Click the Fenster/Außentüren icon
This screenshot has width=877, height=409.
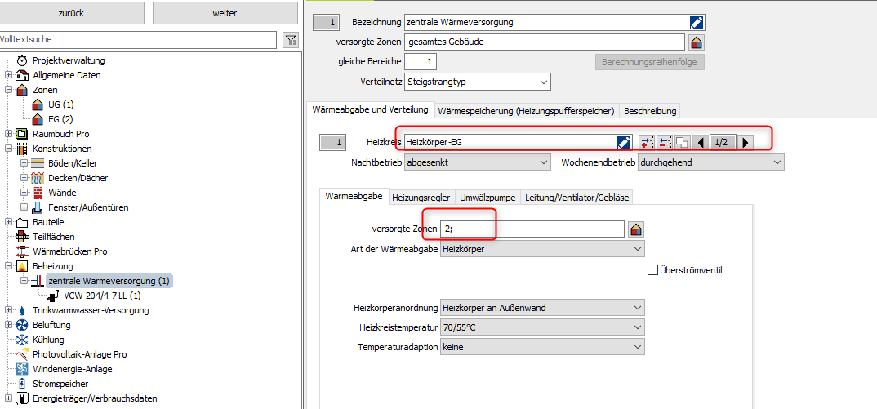[38, 207]
